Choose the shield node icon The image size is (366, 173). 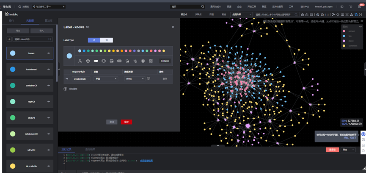click(x=143, y=61)
